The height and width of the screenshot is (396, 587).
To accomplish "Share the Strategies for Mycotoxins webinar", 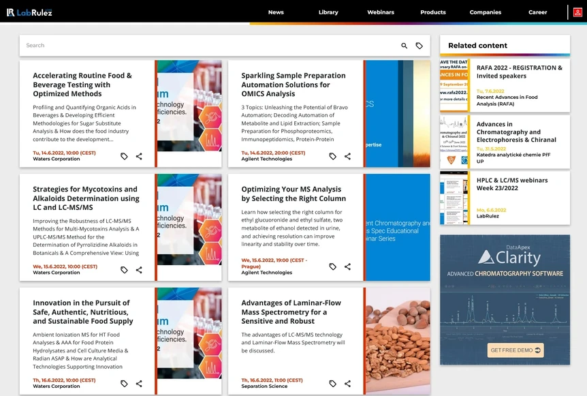I will pyautogui.click(x=139, y=270).
